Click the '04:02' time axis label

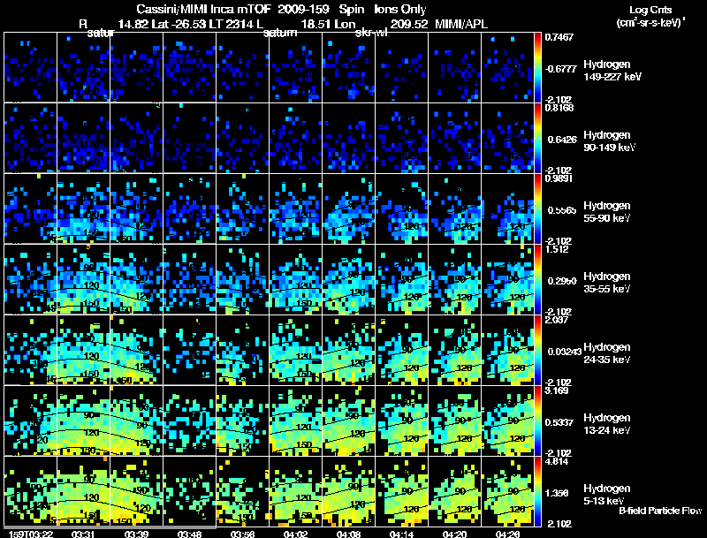296,534
